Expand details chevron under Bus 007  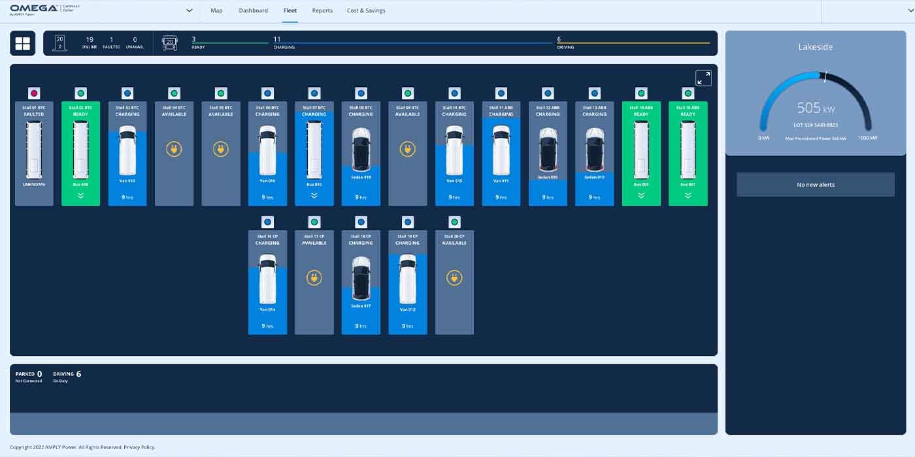(x=688, y=195)
